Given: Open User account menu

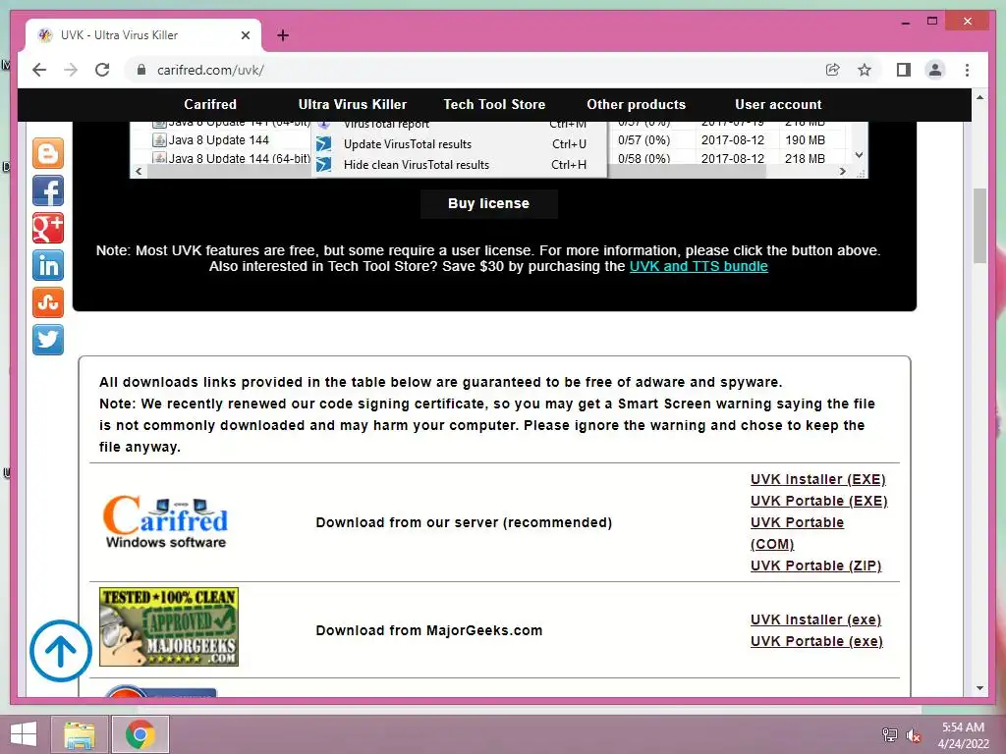Looking at the screenshot, I should (778, 104).
